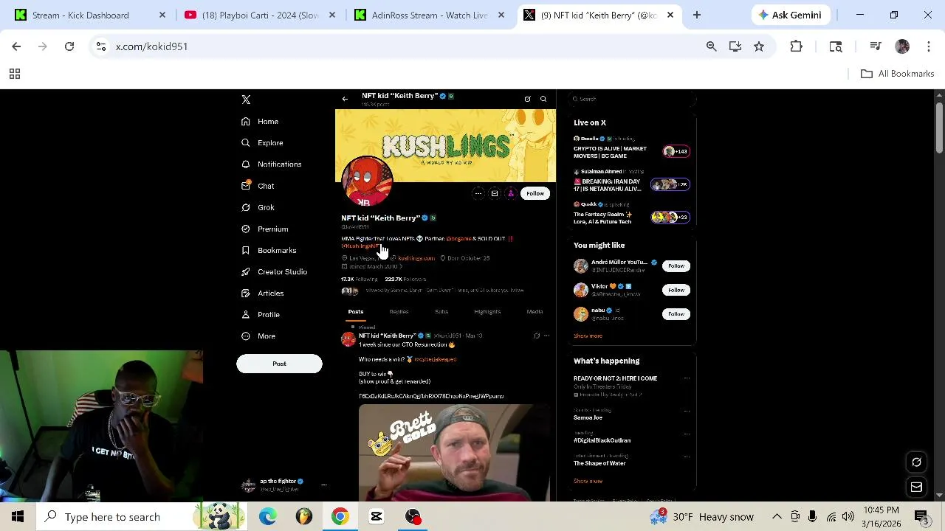Open the profile's three-dot more options
This screenshot has height=531, width=945.
[478, 193]
